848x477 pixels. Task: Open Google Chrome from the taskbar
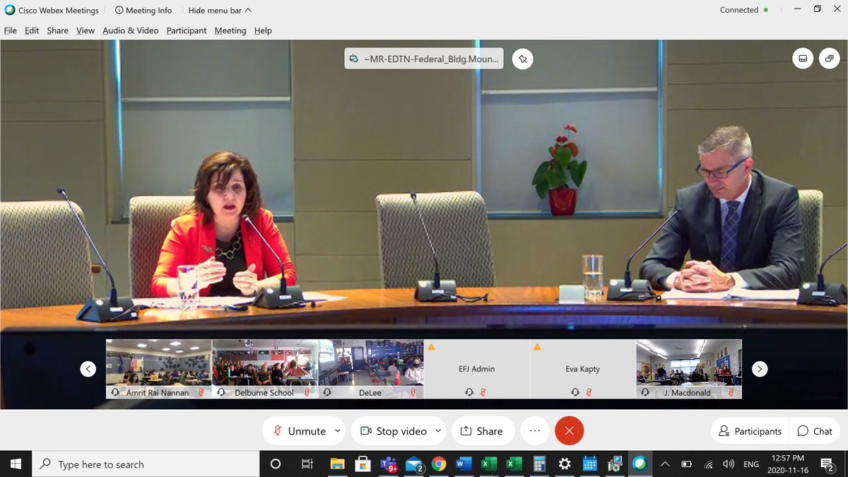(x=439, y=464)
